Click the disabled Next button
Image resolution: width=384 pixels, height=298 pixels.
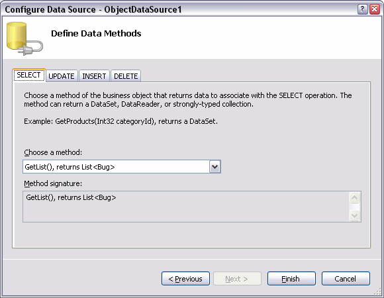237,279
